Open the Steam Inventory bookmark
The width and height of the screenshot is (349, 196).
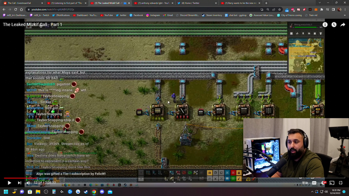click(x=212, y=15)
